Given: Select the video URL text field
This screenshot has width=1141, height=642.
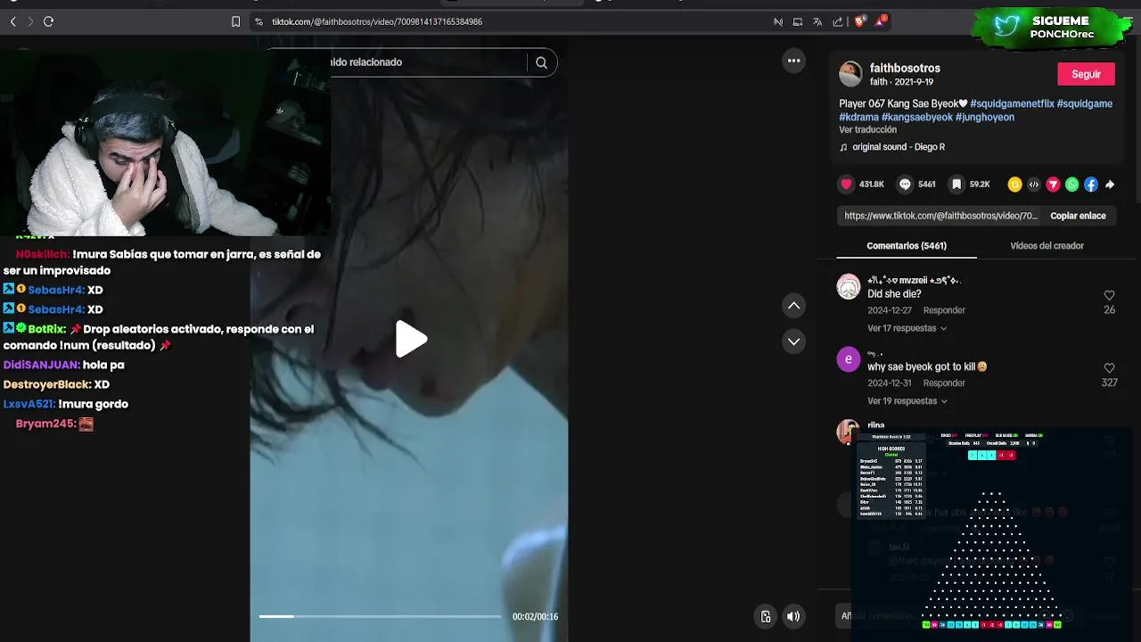Looking at the screenshot, I should point(940,216).
